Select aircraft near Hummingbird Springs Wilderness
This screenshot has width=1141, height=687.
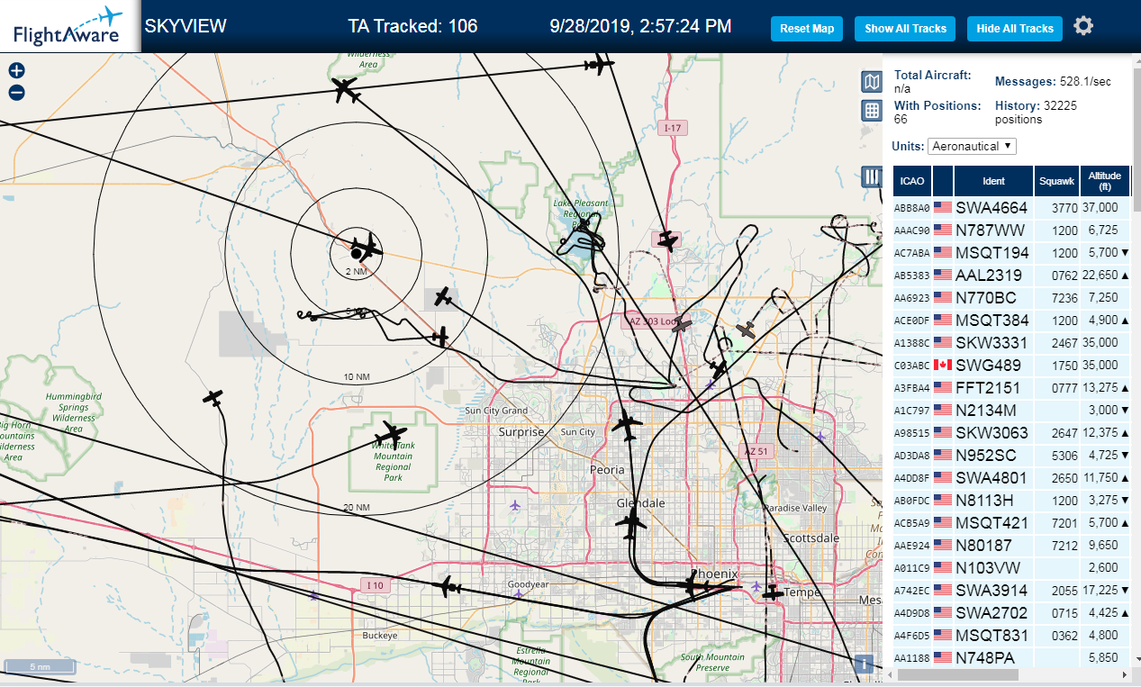(x=213, y=397)
